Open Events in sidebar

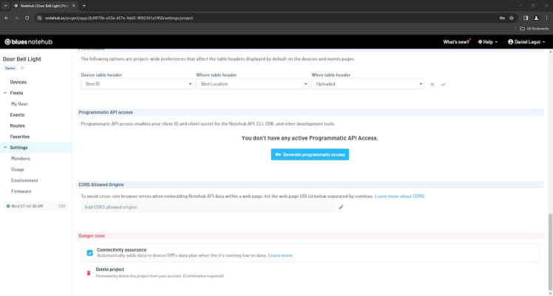(17, 114)
